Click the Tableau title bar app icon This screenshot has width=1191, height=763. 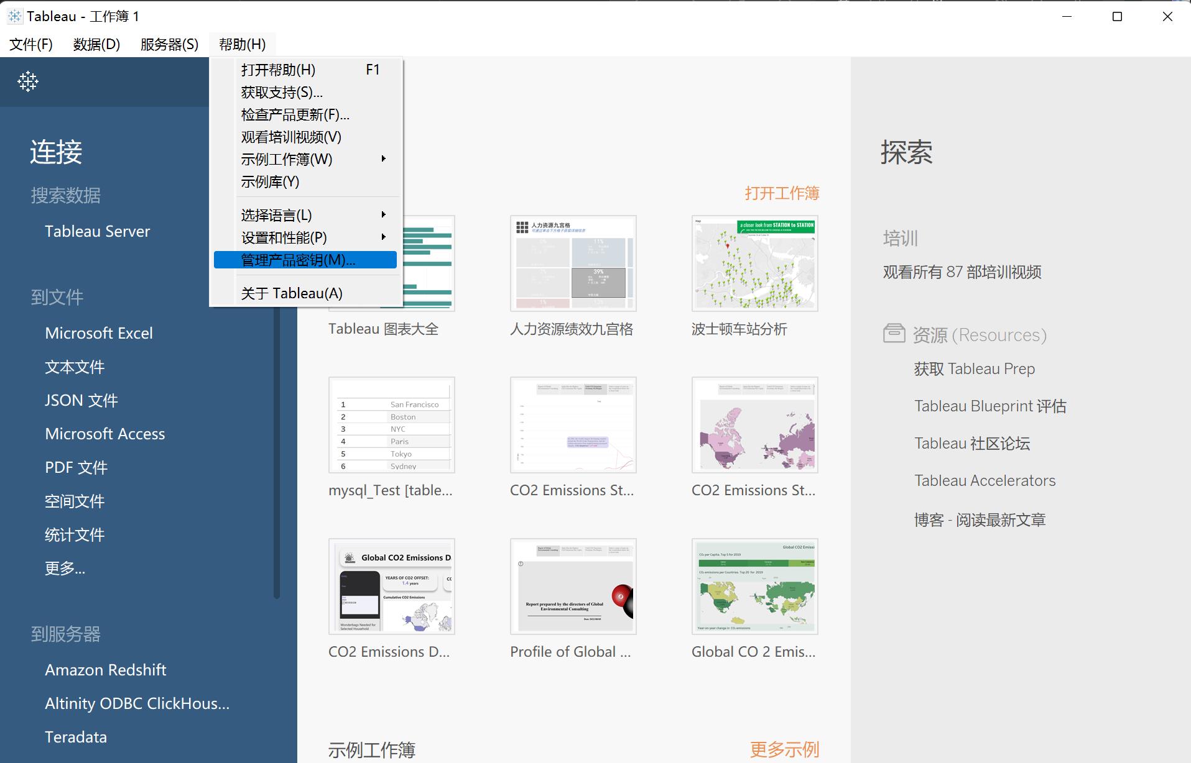[15, 16]
